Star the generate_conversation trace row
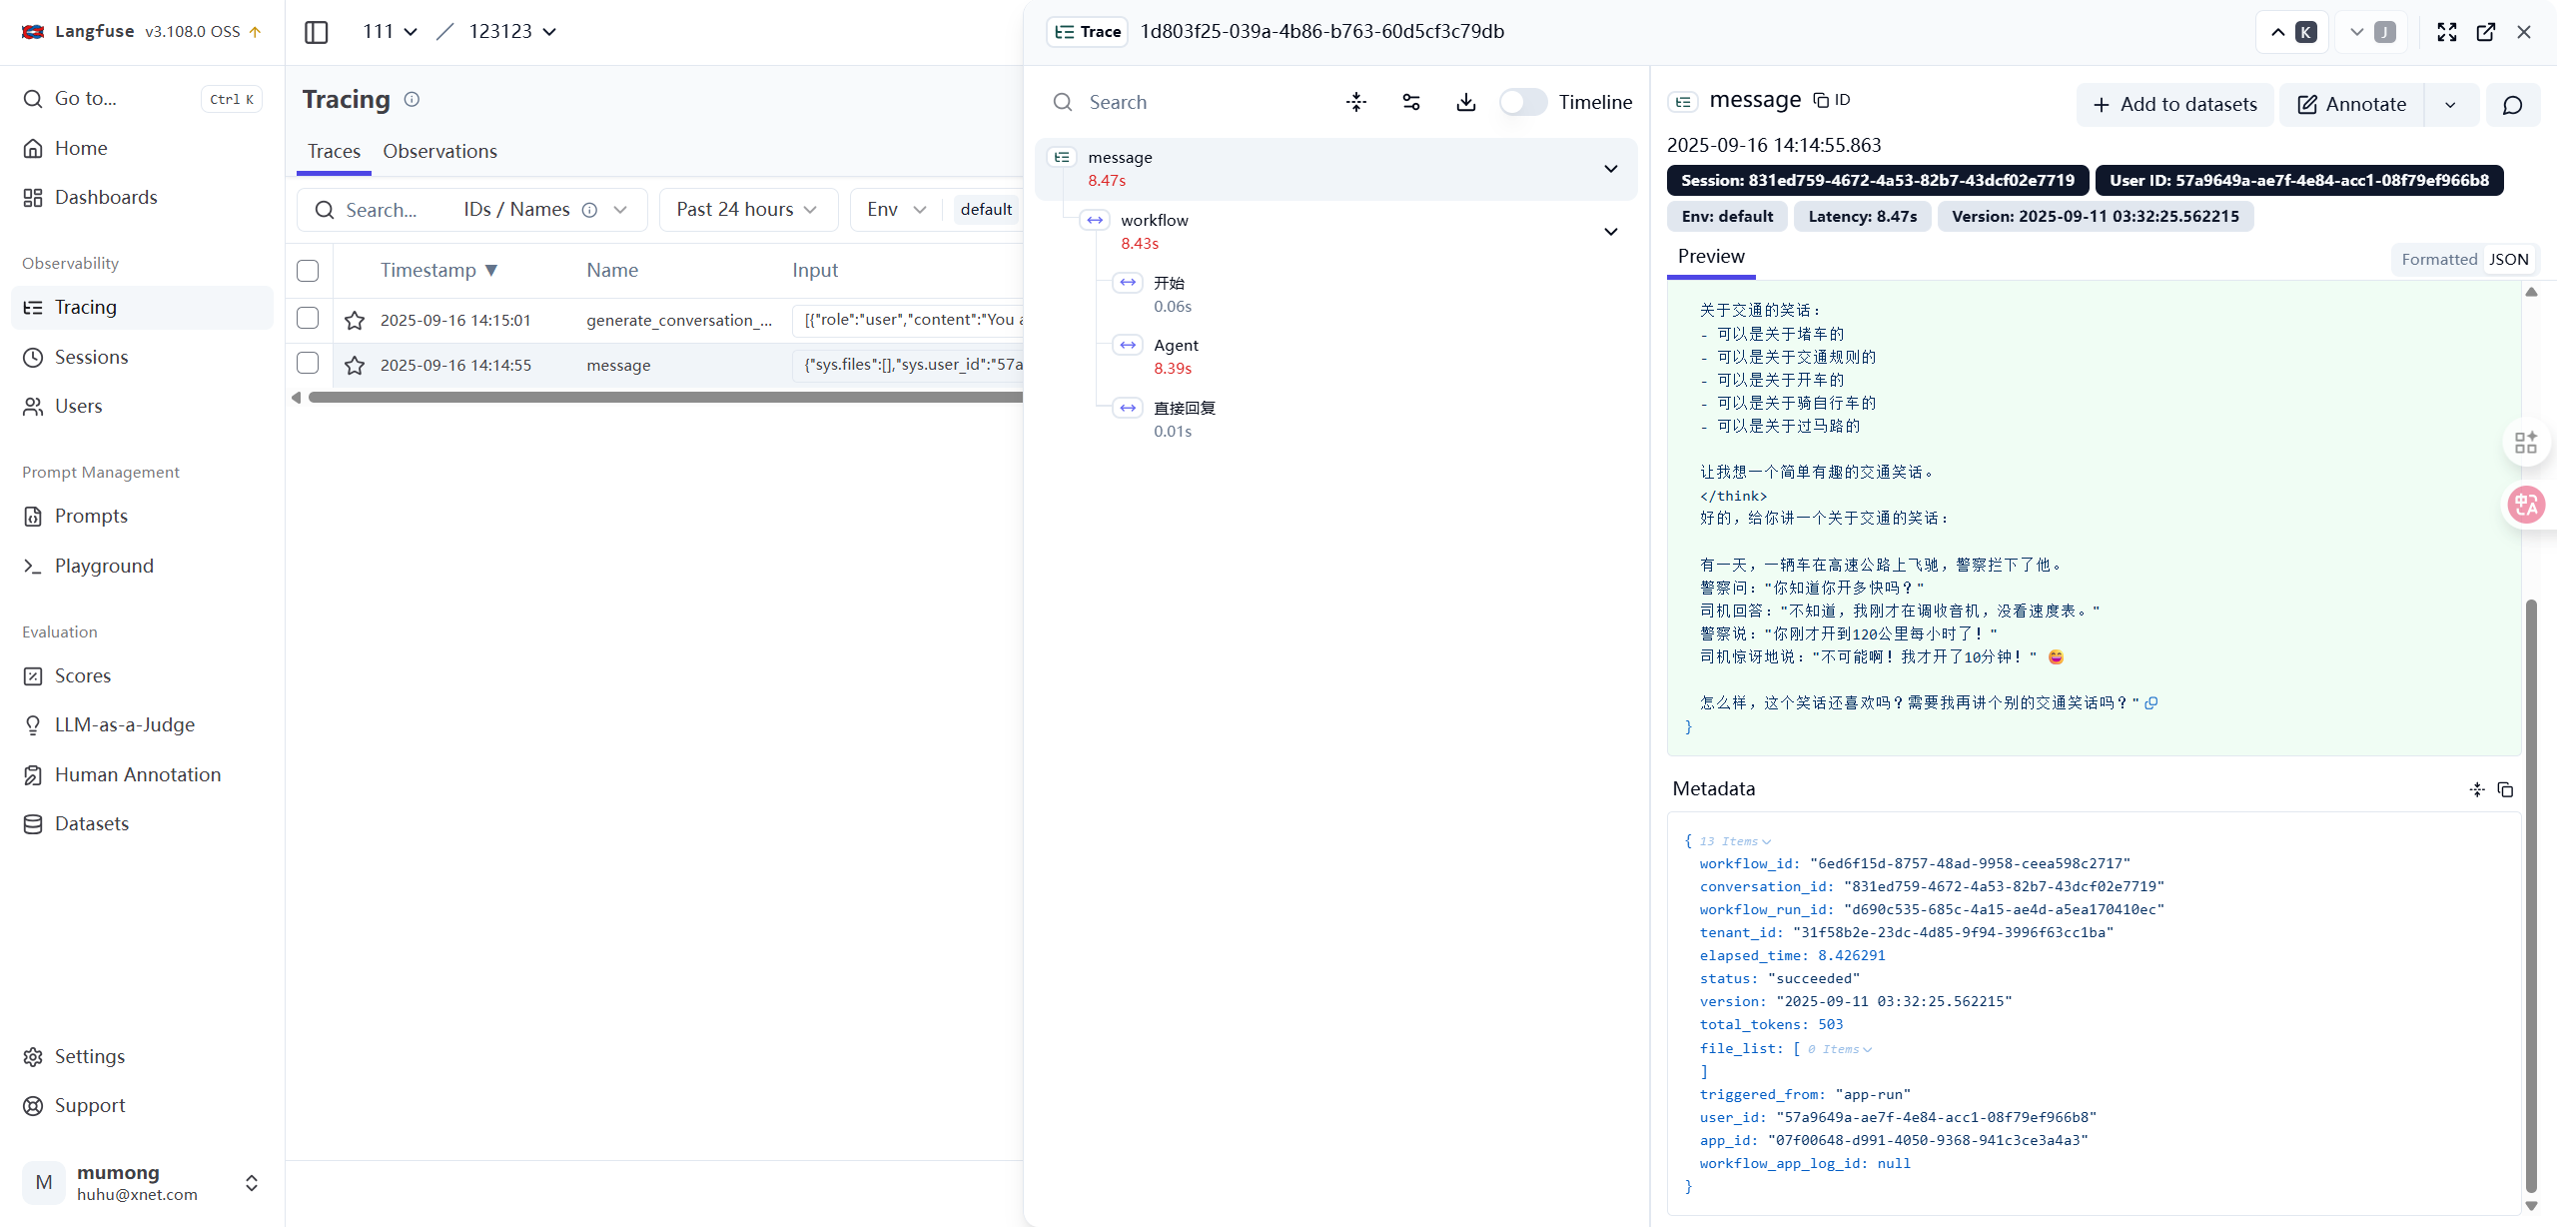The image size is (2557, 1227). pyautogui.click(x=355, y=321)
